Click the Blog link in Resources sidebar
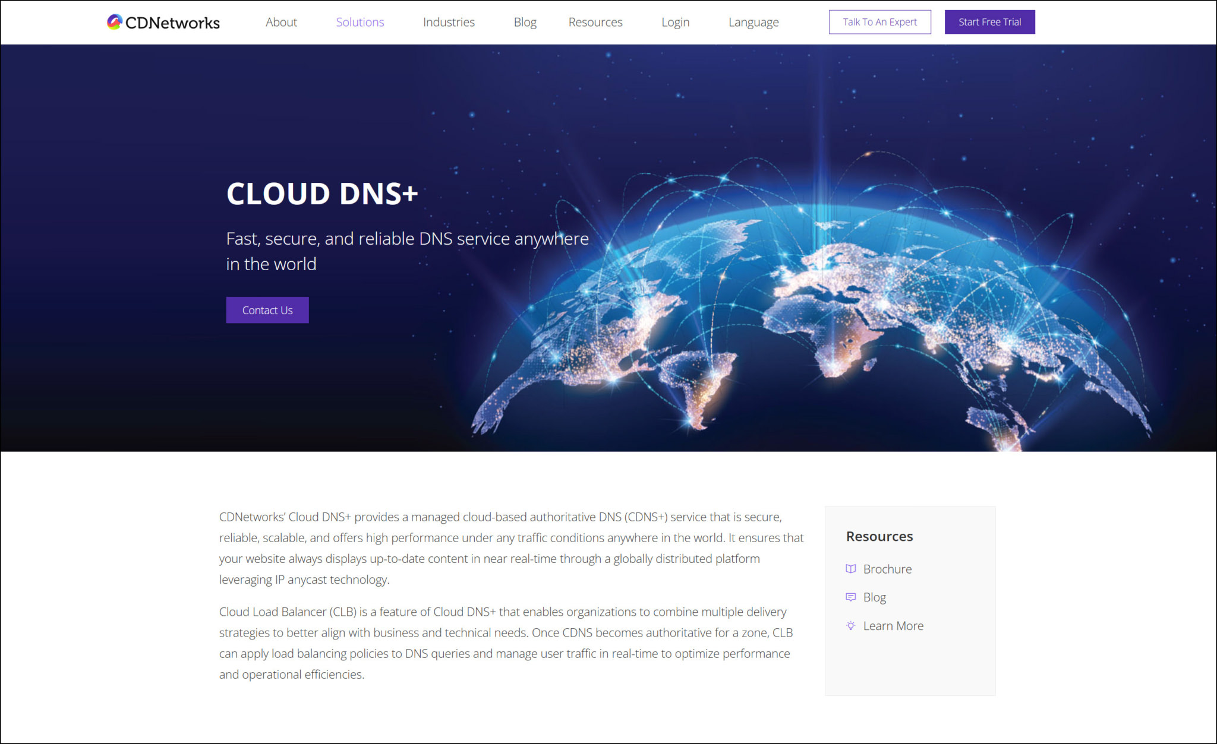 click(x=874, y=597)
